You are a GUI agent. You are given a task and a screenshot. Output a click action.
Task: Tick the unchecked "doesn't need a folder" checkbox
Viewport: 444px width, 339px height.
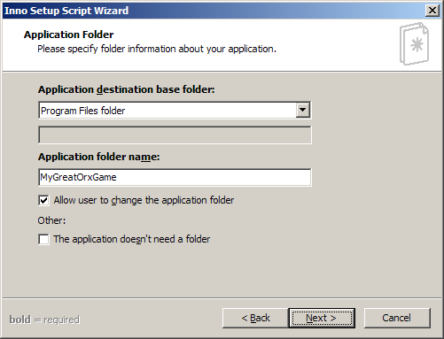tap(43, 239)
